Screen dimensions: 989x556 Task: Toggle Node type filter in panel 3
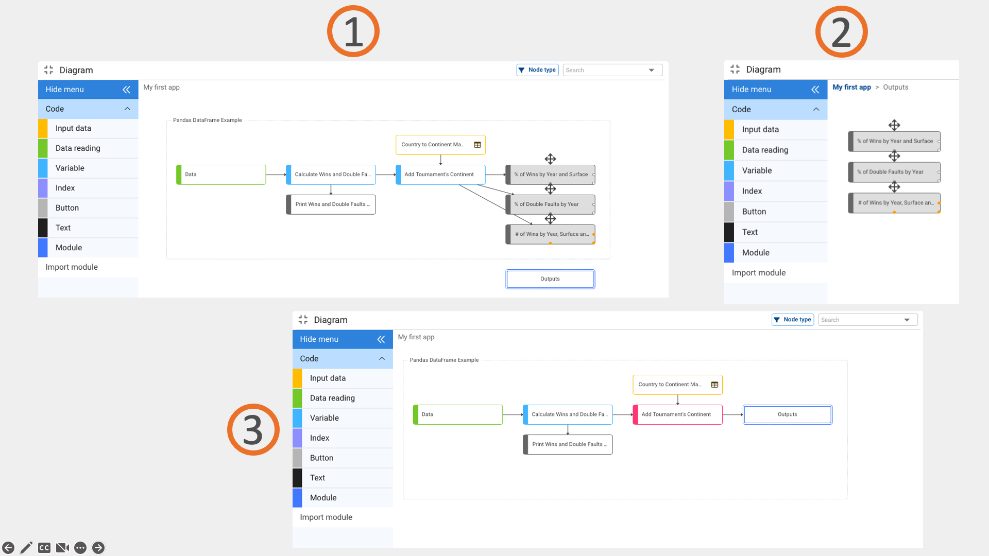[792, 320]
